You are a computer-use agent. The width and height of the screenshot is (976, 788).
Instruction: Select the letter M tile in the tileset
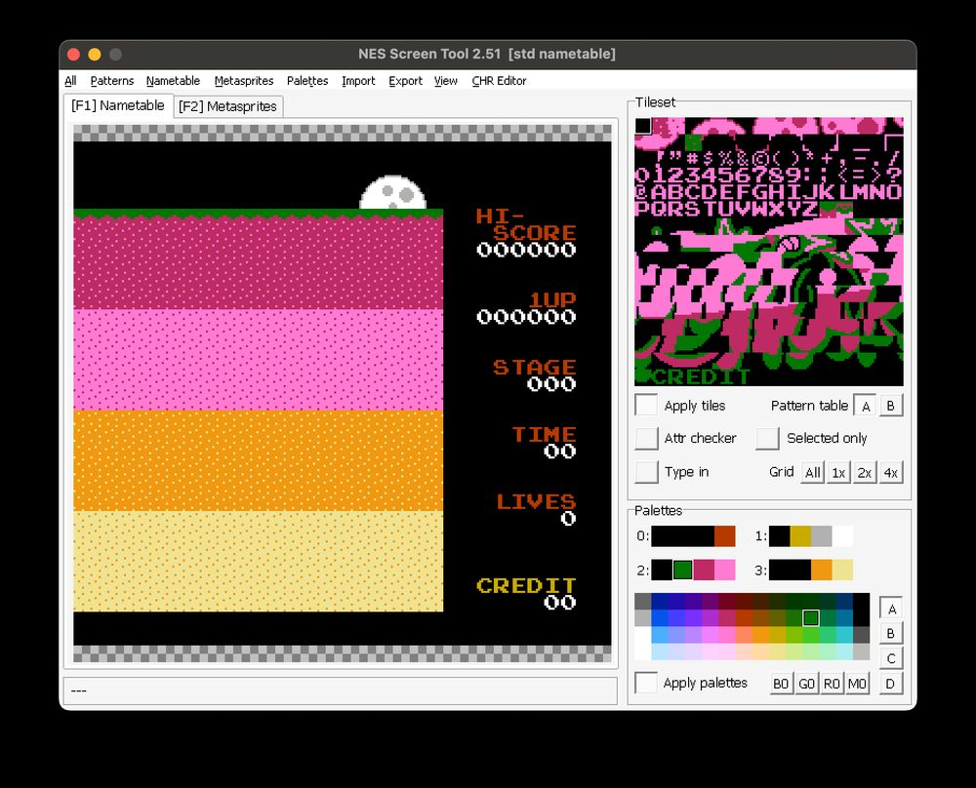(x=862, y=193)
